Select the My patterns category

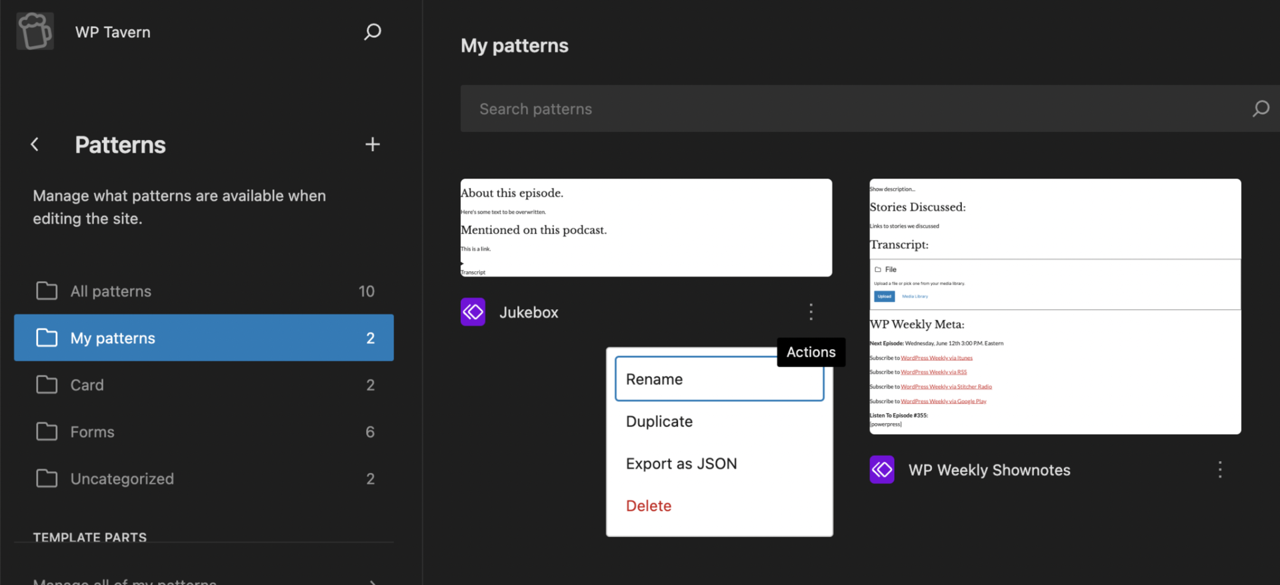click(x=203, y=338)
